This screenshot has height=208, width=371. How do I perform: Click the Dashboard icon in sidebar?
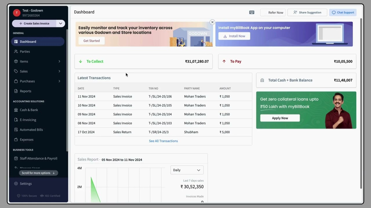tap(16, 42)
